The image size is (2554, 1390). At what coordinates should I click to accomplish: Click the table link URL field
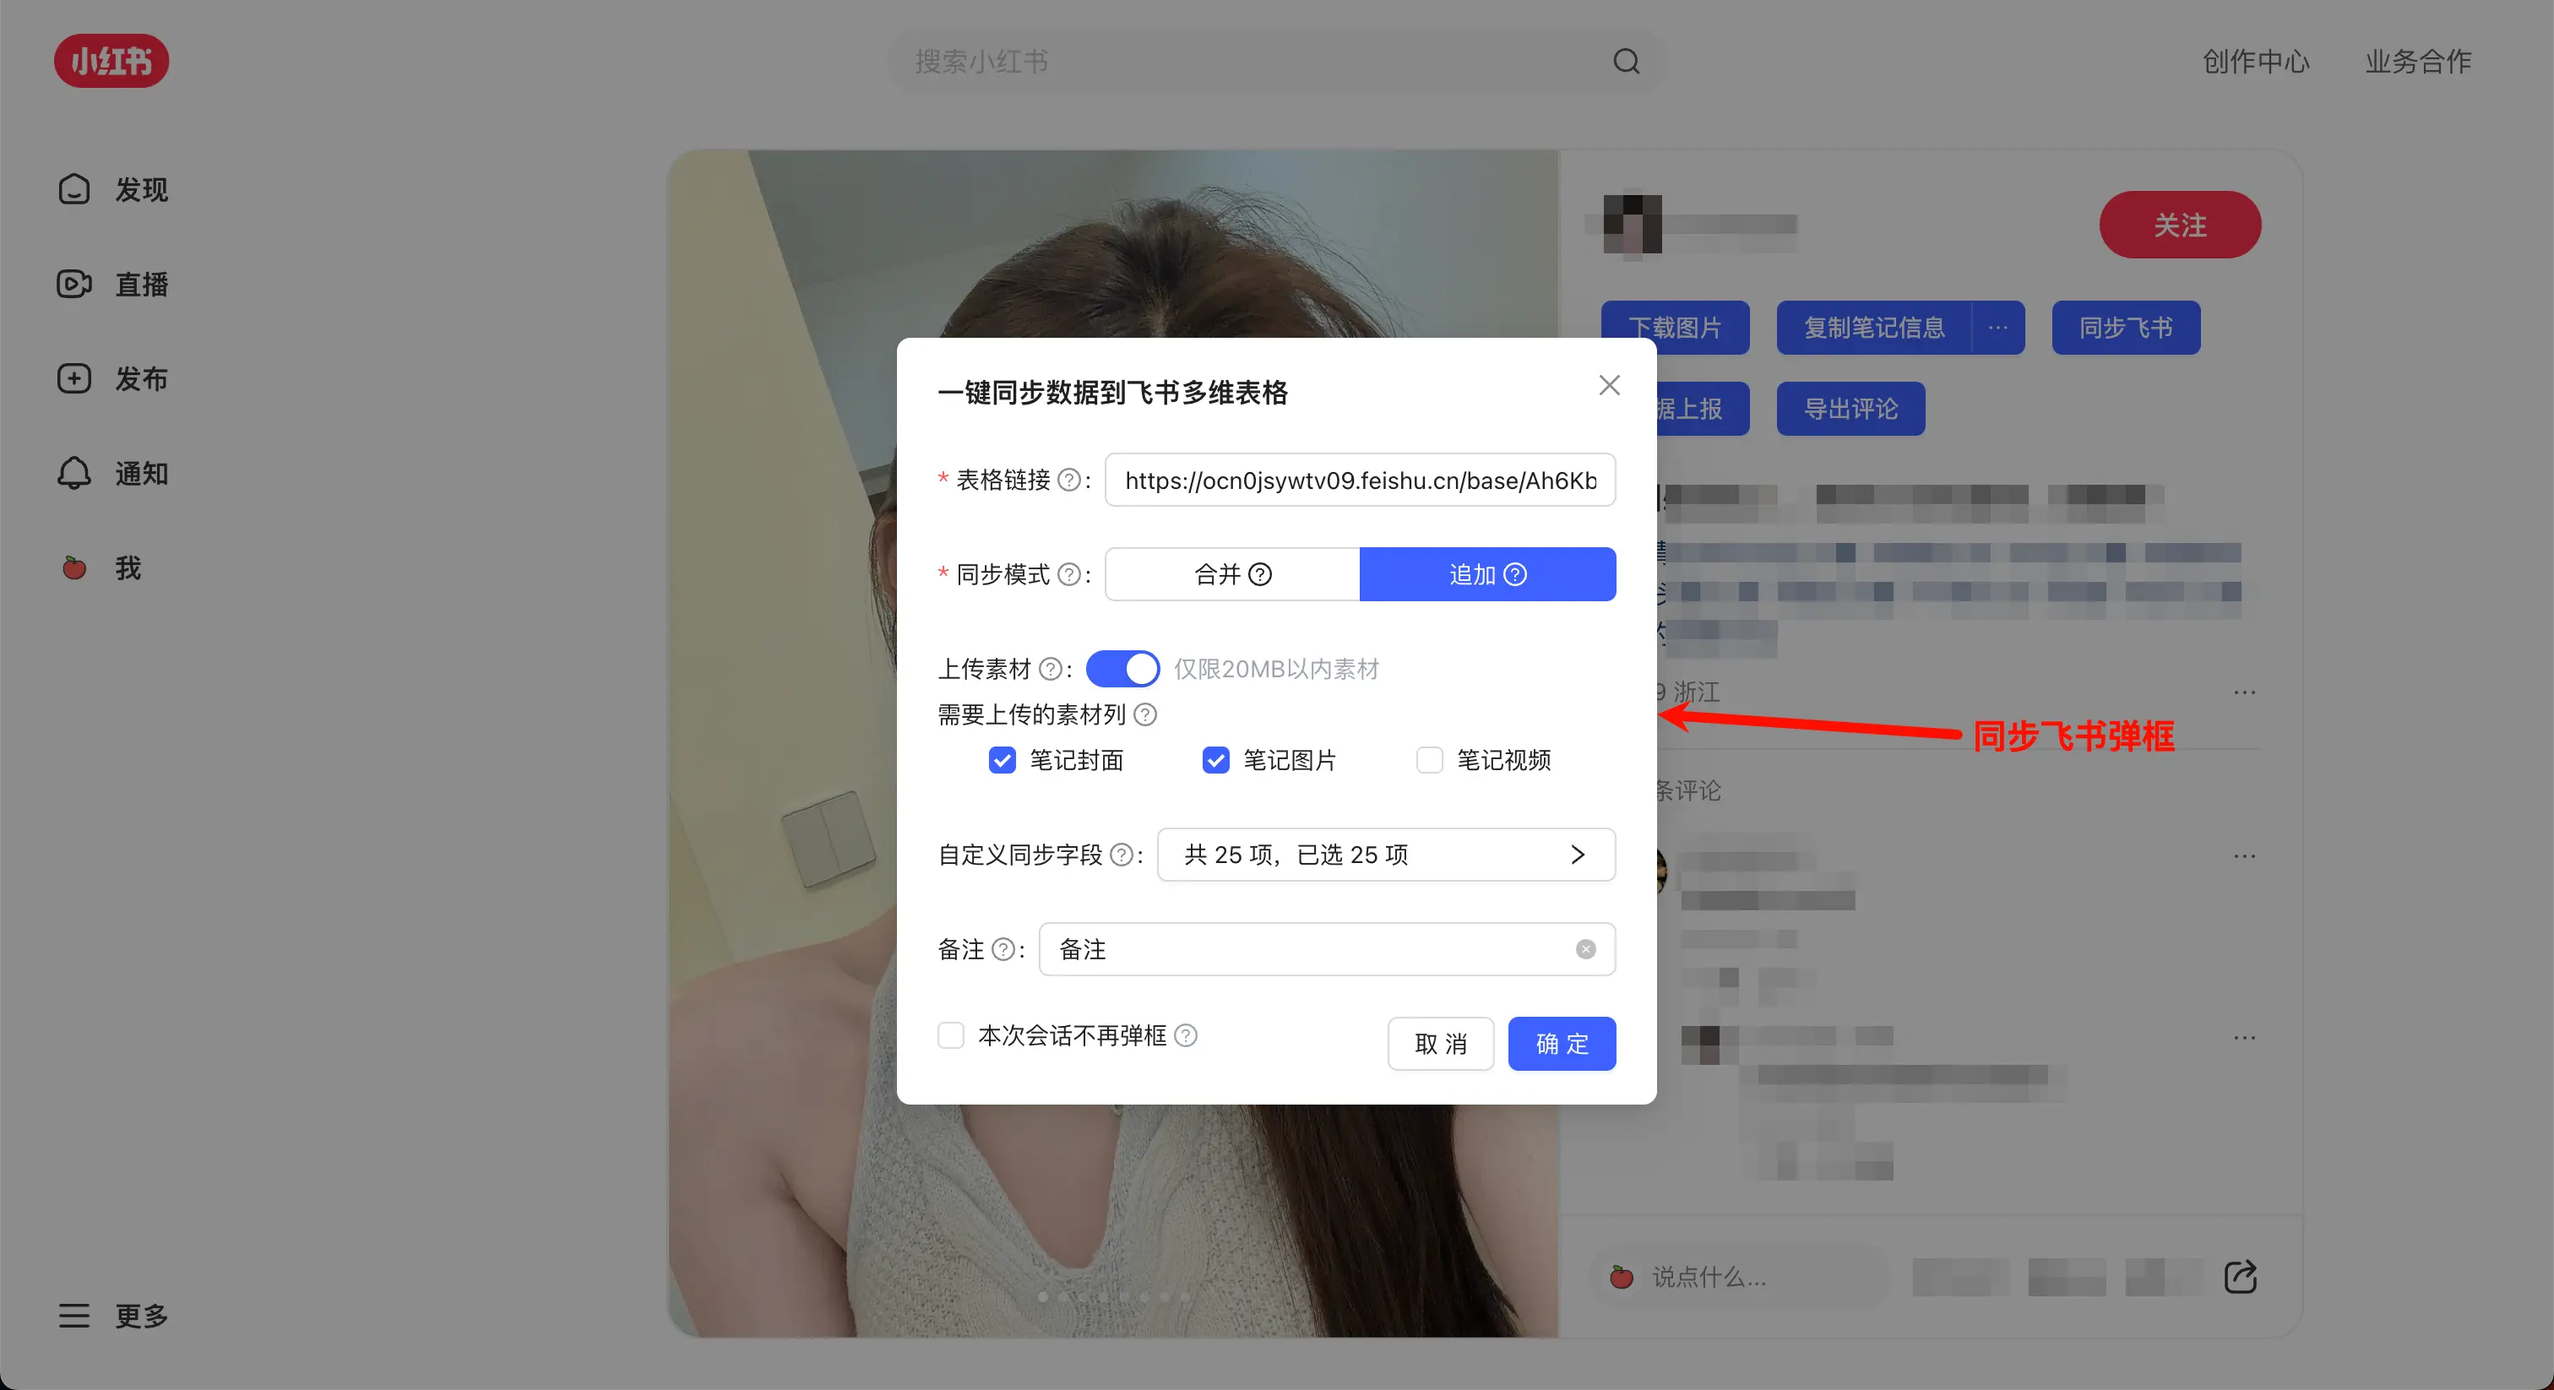[x=1361, y=480]
